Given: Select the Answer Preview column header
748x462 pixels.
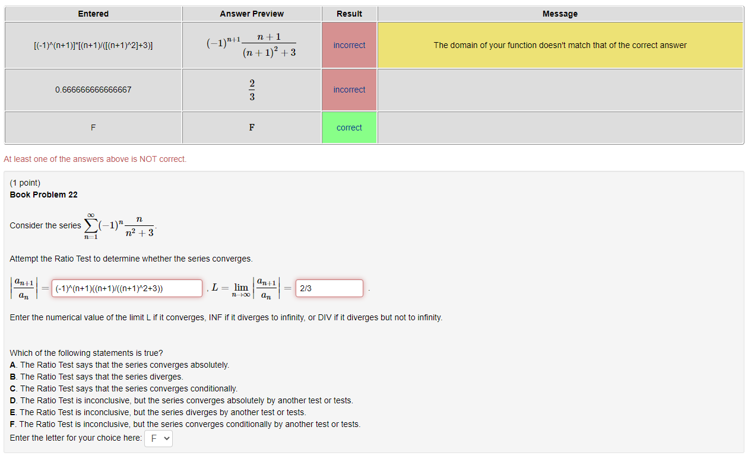Looking at the screenshot, I should 251,13.
